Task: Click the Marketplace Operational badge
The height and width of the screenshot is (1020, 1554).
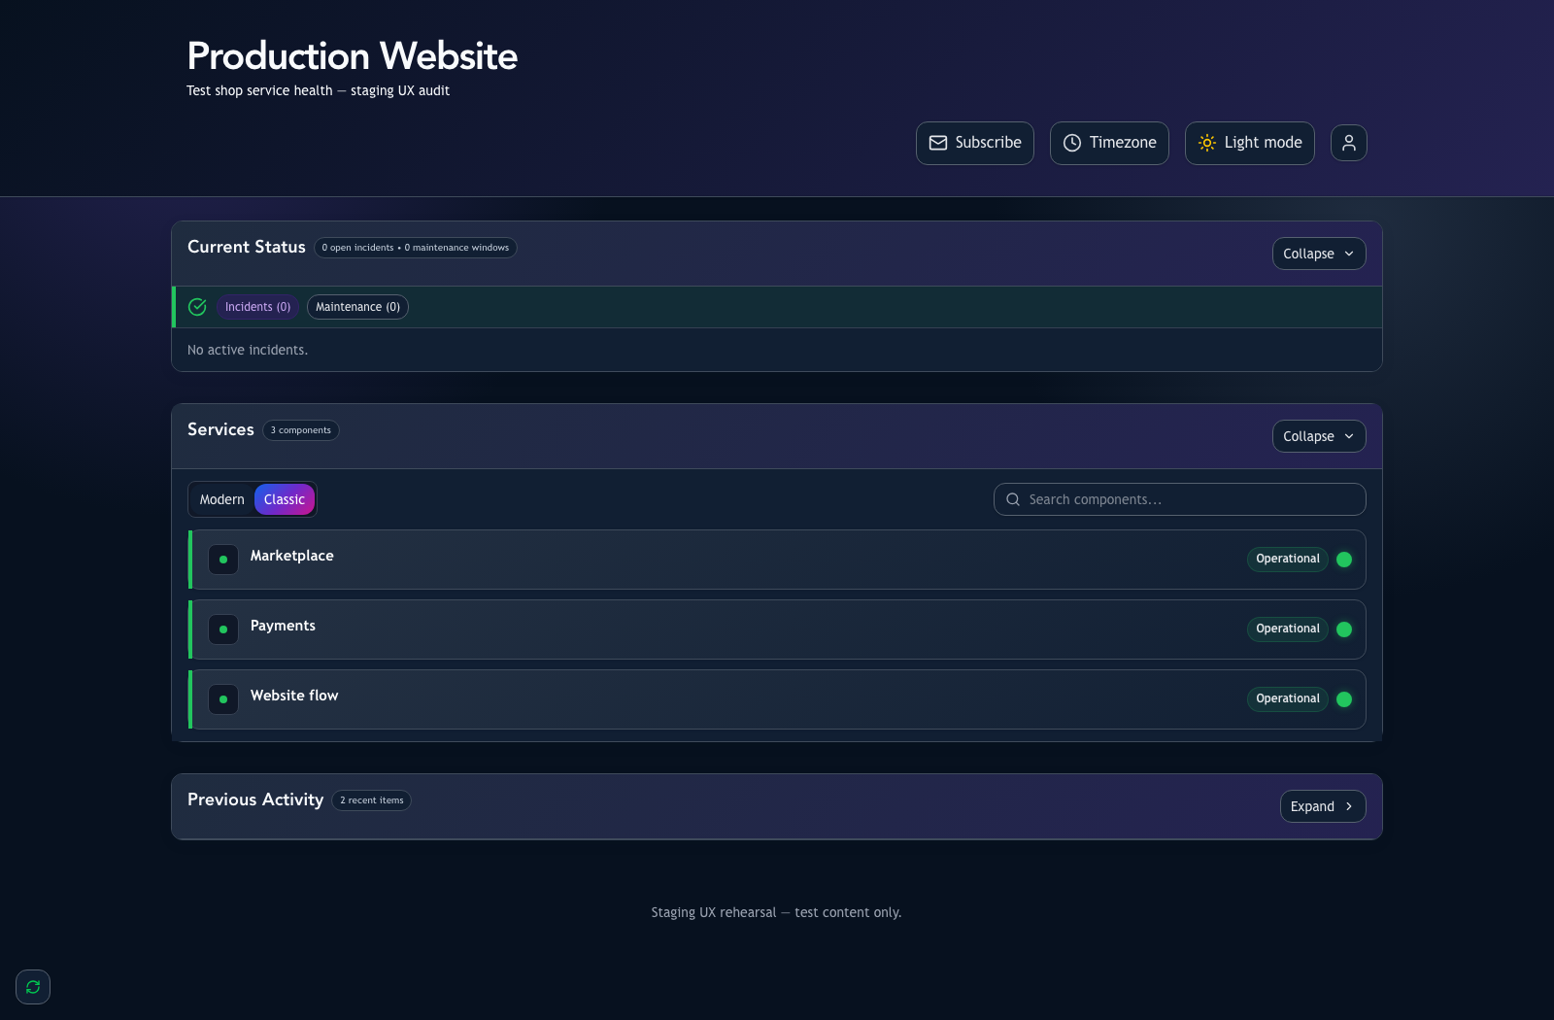Action: [1288, 559]
